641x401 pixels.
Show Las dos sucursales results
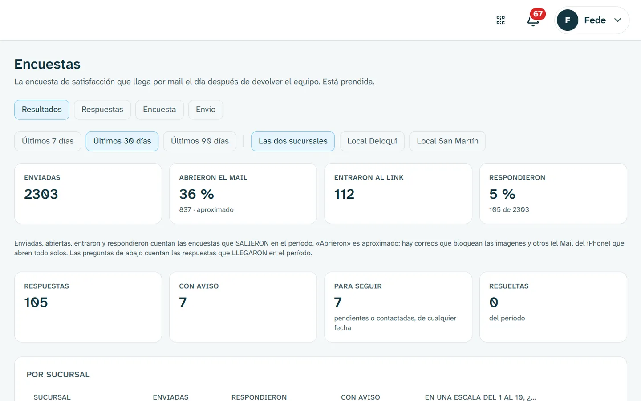[x=293, y=141]
